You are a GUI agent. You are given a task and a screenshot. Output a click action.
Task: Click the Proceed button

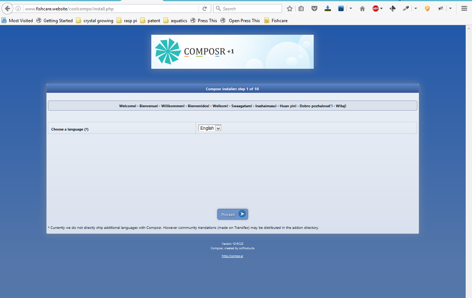[232, 214]
